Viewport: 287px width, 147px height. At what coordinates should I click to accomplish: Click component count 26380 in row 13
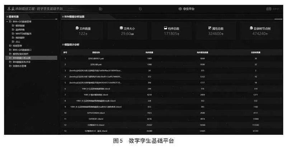pyautogui.click(x=149, y=131)
